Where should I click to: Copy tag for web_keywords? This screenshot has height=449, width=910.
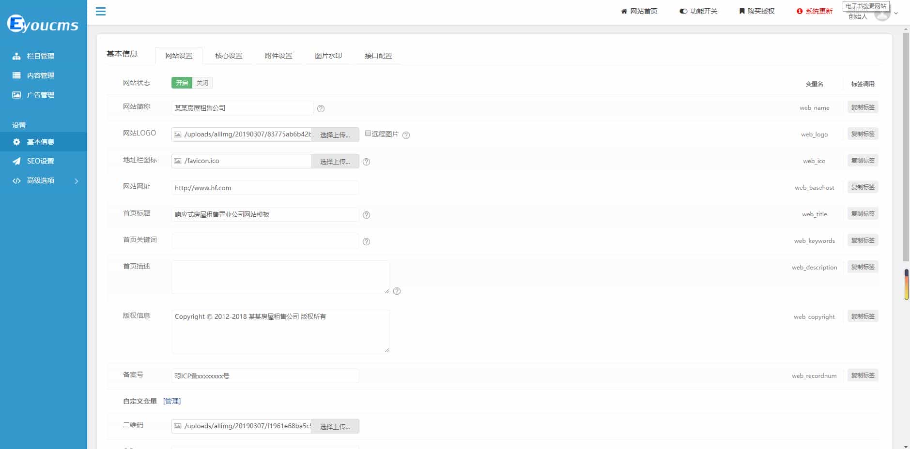click(x=863, y=240)
